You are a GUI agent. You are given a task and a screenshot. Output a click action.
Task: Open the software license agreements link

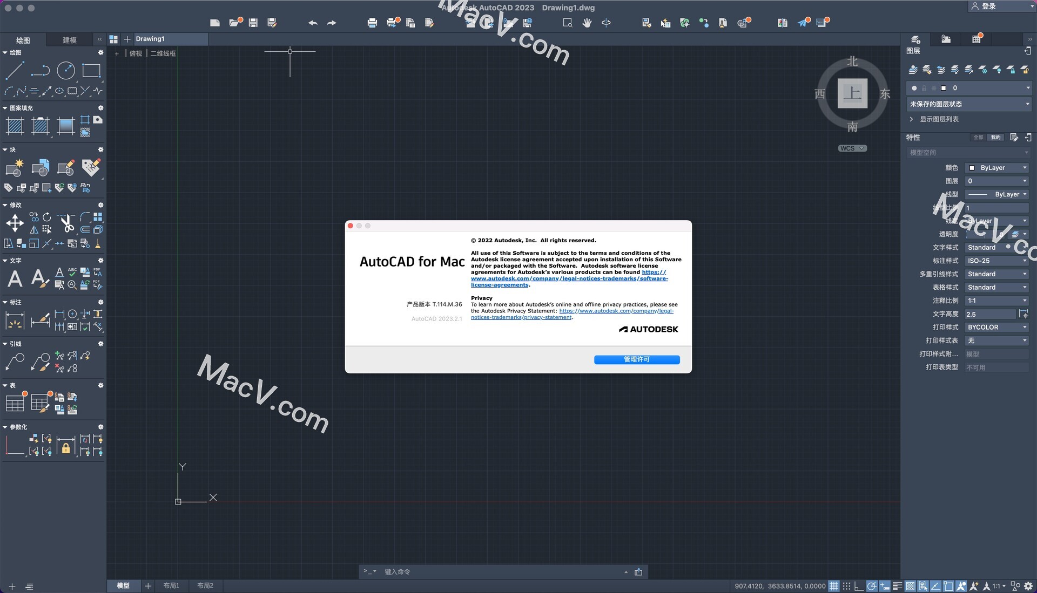point(569,278)
